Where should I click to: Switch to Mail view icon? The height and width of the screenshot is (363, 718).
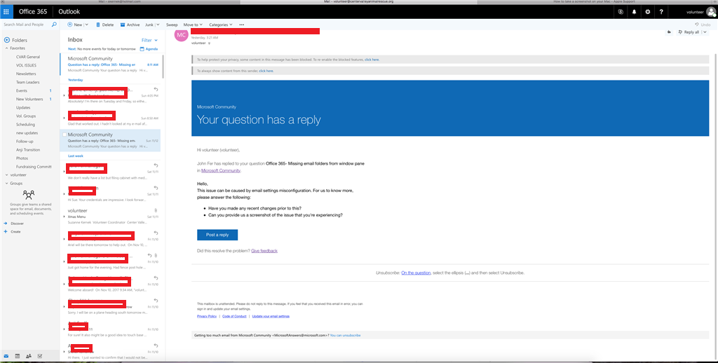6,356
